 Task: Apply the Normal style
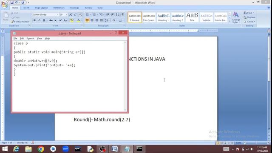pyautogui.click(x=135, y=17)
